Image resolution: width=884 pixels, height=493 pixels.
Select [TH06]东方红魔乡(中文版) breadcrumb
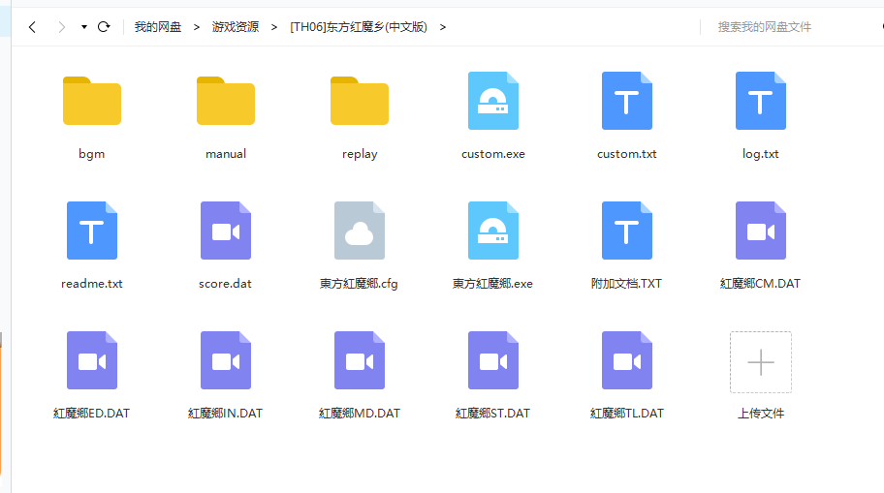point(359,27)
